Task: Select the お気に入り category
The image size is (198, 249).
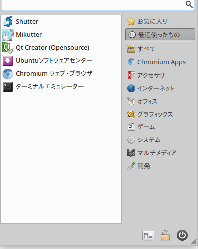Action: point(160,21)
